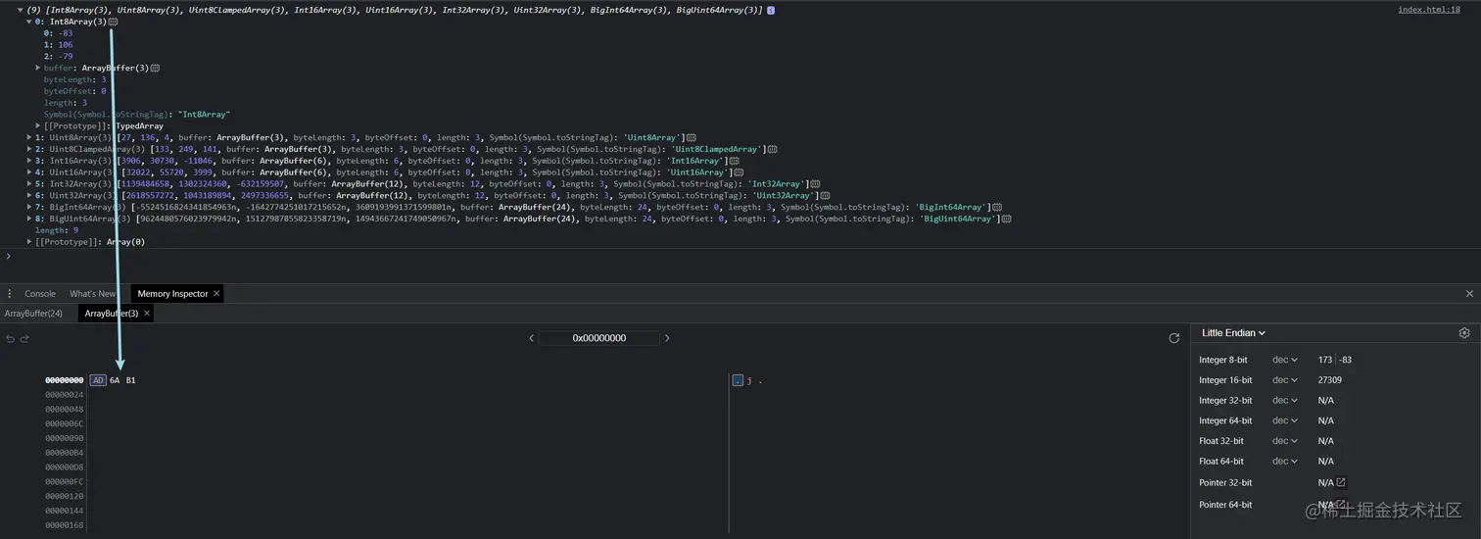Change Float 32-bit format dropdown
Viewport: 1481px width, 539px height.
click(1284, 441)
